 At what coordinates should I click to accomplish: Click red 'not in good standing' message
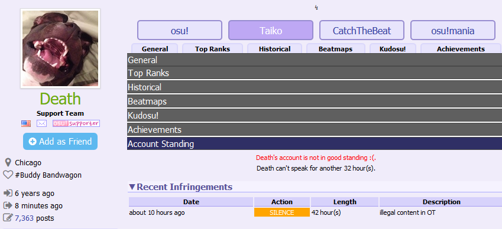(x=316, y=158)
